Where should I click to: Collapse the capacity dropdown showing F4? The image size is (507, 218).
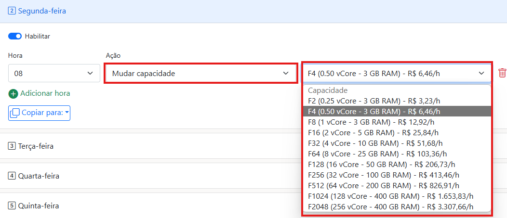396,73
